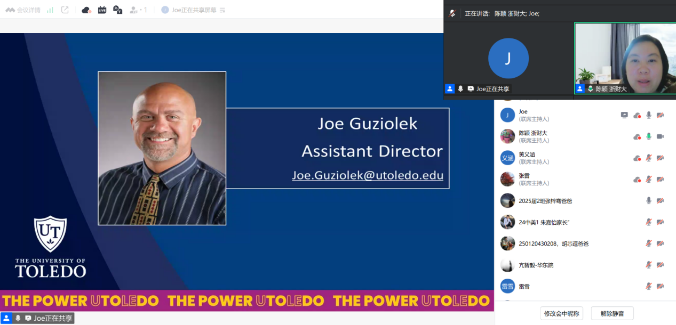Open 会议详情 meeting details
The width and height of the screenshot is (676, 325).
coord(23,10)
